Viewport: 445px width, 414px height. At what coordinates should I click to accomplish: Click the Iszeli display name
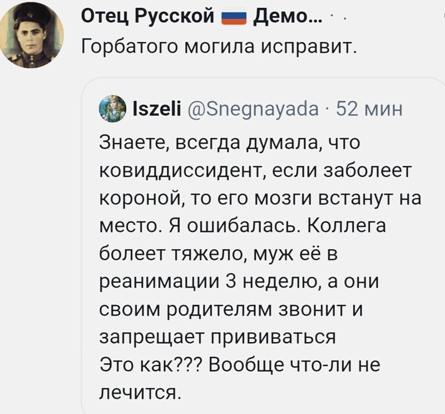click(157, 110)
